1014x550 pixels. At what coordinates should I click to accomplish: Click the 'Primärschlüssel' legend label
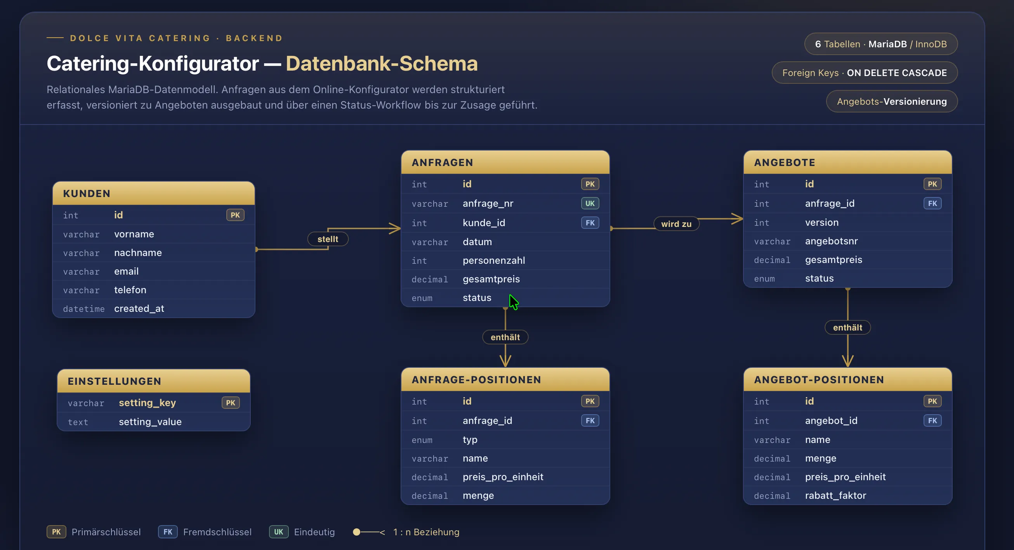pyautogui.click(x=106, y=532)
